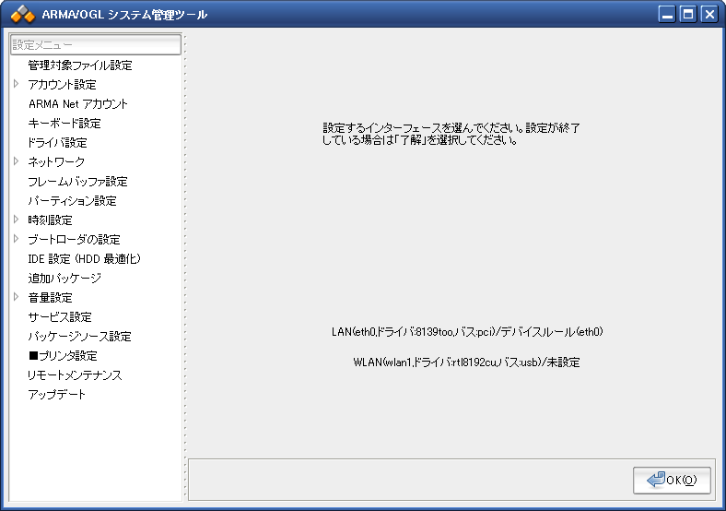
Task: Select ドライバ設定 in the sidebar
Action: tap(57, 143)
